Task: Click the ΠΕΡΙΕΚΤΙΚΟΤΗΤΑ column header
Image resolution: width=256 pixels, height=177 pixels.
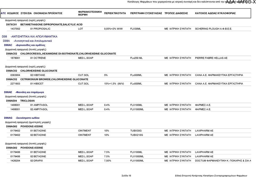Action: tap(115, 13)
